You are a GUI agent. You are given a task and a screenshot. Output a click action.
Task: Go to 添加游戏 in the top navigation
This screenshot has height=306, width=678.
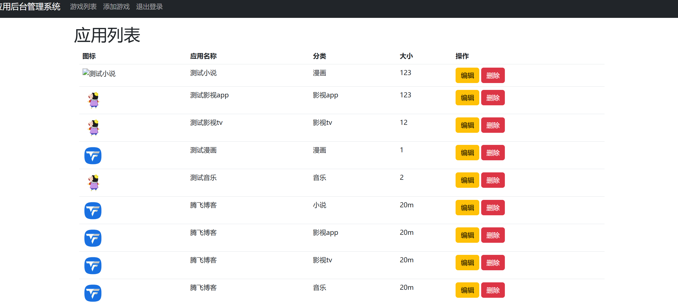116,7
